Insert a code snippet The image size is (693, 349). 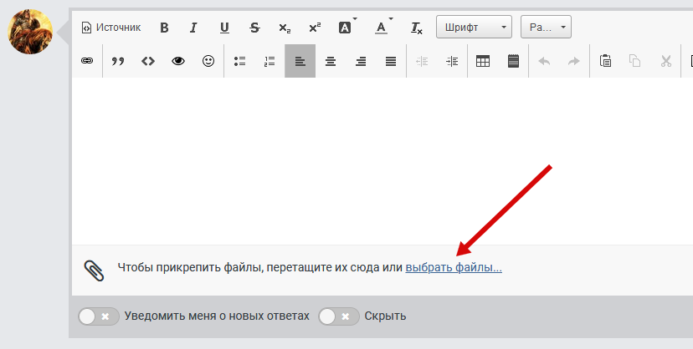point(148,61)
